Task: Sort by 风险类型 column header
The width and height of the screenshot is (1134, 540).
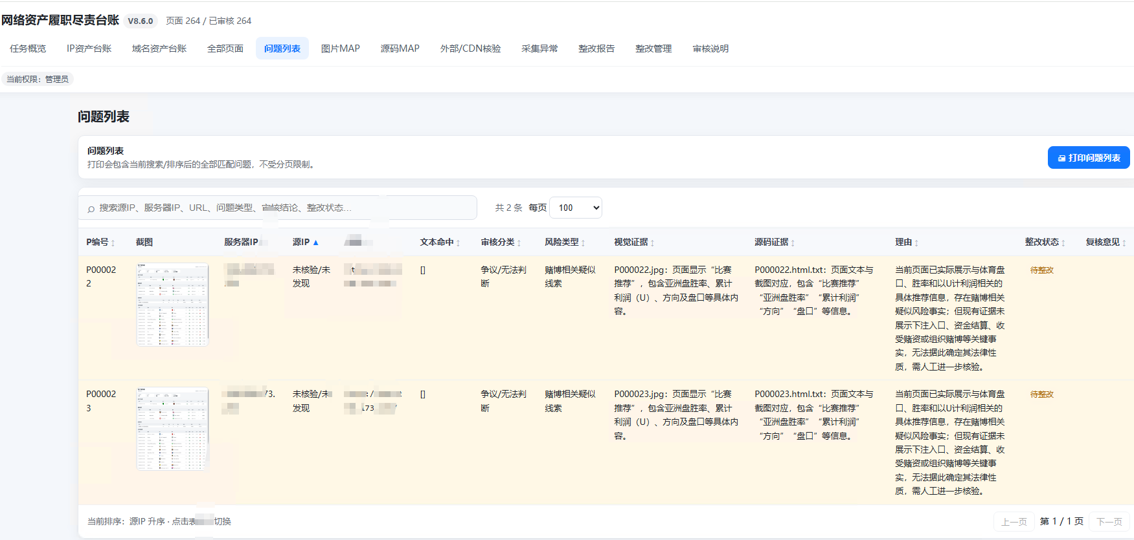Action: (x=565, y=242)
